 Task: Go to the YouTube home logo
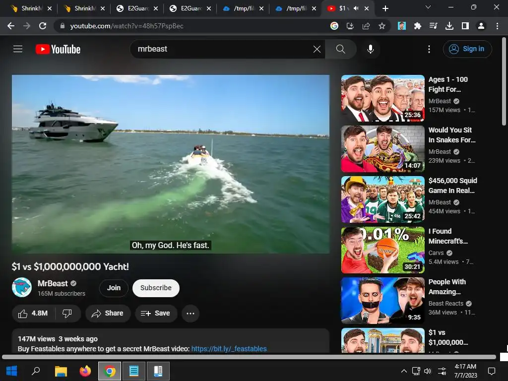click(58, 49)
